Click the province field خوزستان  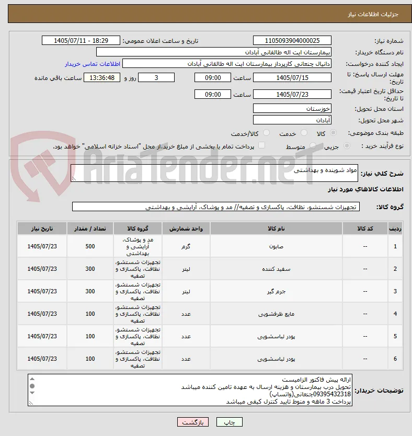coord(292,108)
